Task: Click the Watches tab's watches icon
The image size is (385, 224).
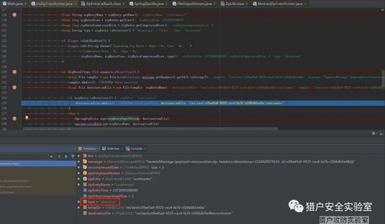Action: [103, 148]
